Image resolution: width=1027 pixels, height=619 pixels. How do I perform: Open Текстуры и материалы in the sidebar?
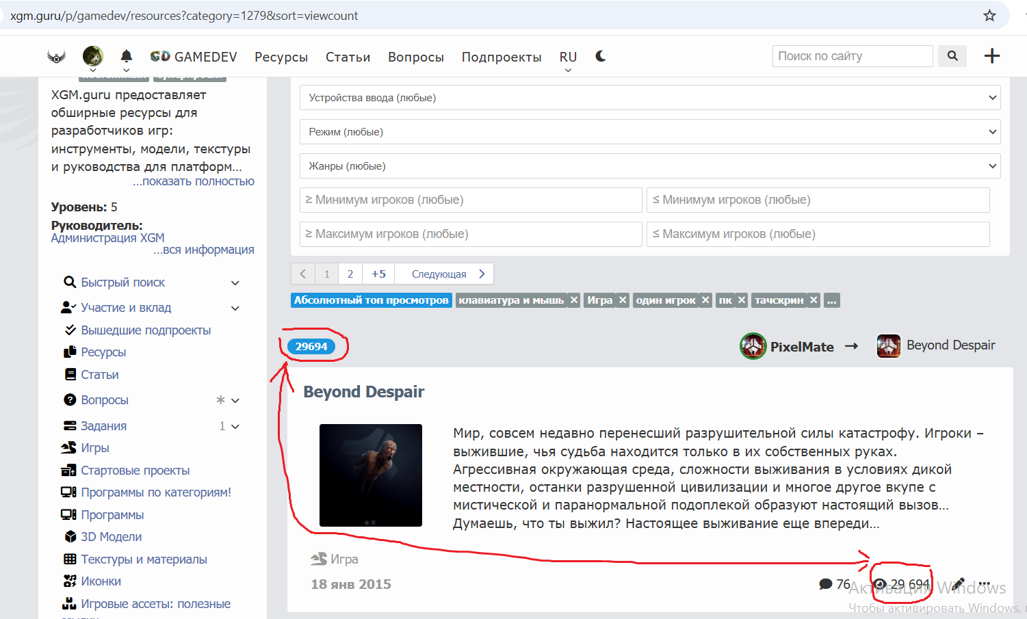click(x=144, y=559)
